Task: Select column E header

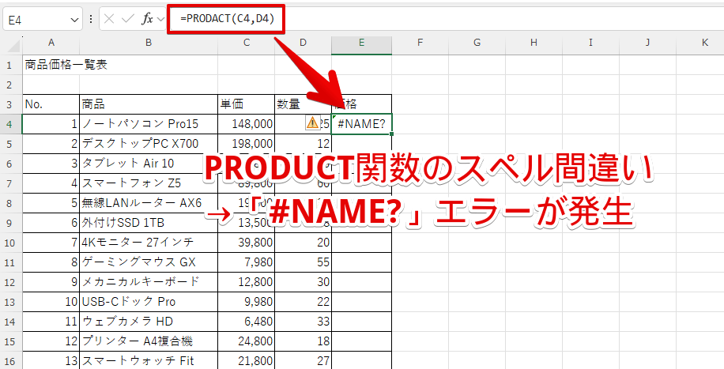Action: [x=361, y=43]
